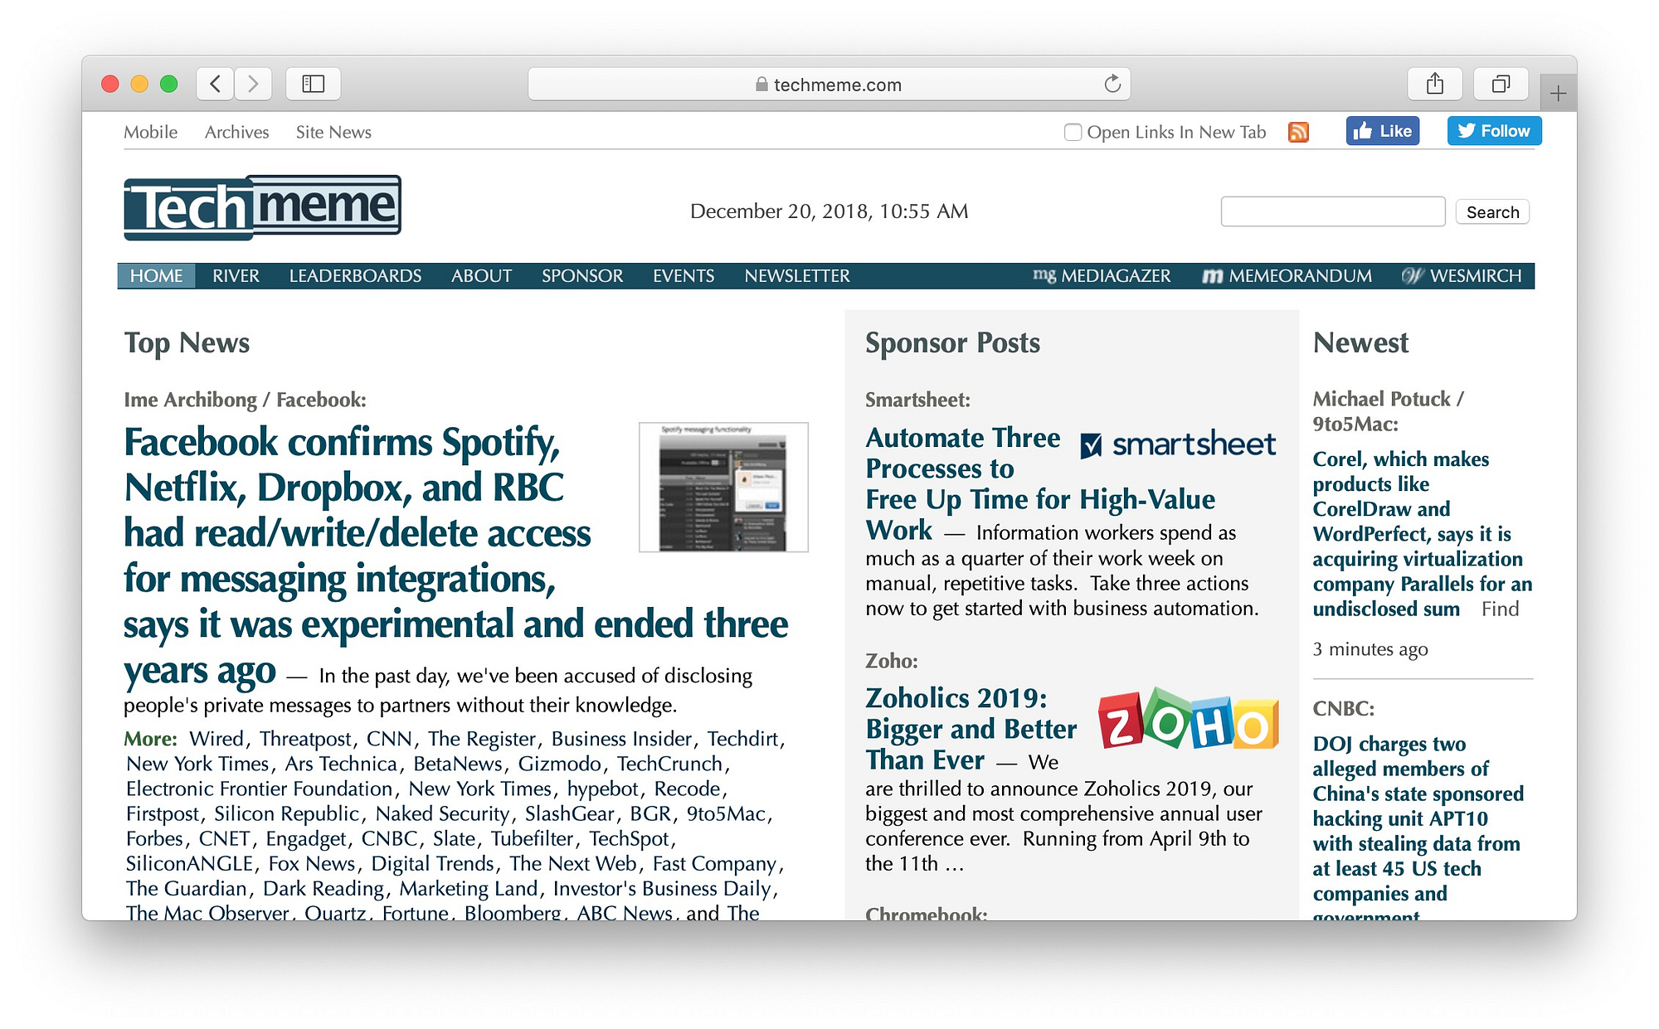
Task: Click the Spotify messaging screenshot thumbnail
Action: (722, 486)
